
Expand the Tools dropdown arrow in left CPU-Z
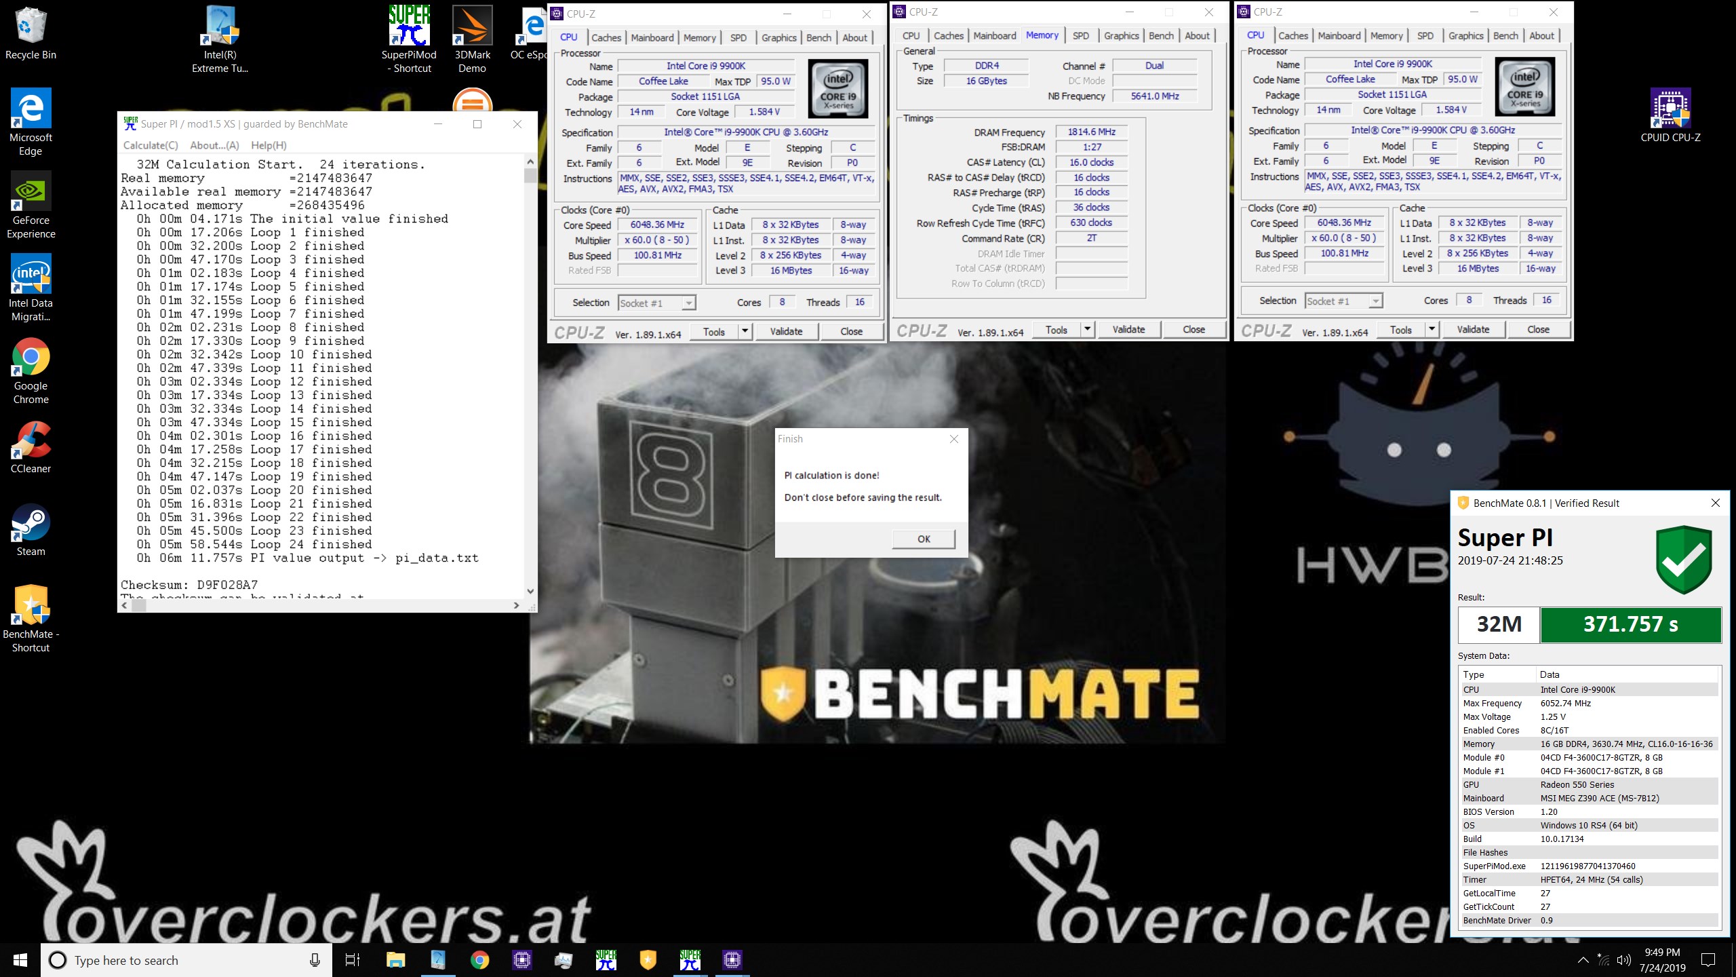[x=745, y=331]
